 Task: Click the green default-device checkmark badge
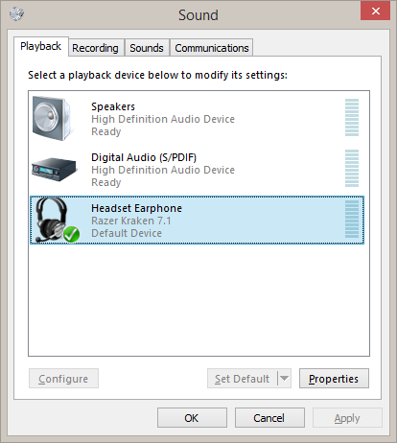tap(71, 235)
